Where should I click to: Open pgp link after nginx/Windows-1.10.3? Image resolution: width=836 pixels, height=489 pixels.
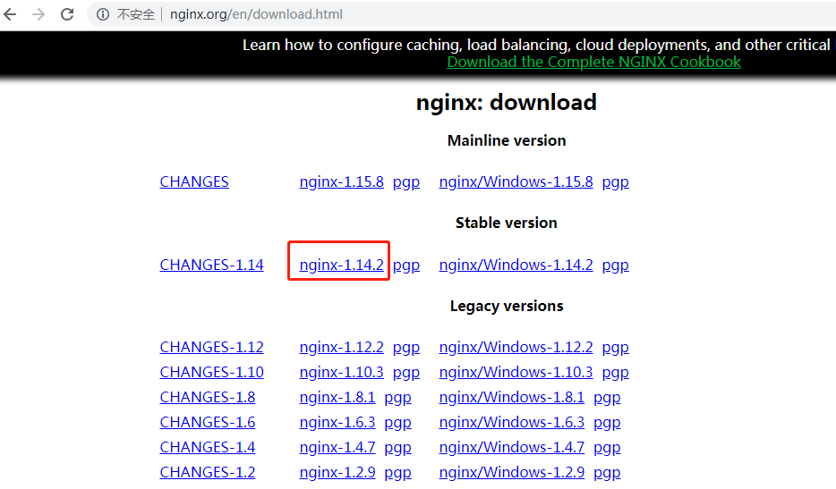coord(615,374)
